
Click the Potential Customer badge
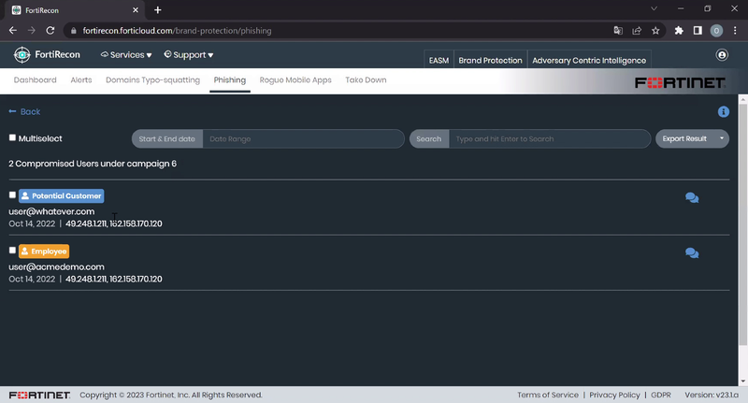(62, 196)
